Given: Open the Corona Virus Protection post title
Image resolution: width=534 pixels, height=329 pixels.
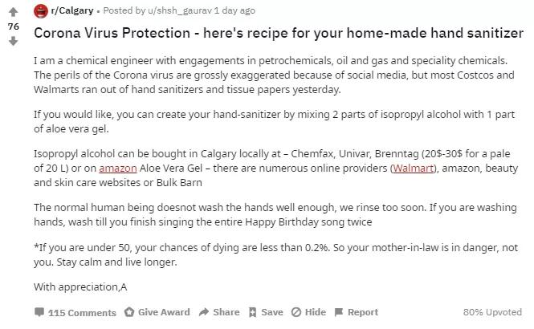Looking at the screenshot, I should click(279, 34).
